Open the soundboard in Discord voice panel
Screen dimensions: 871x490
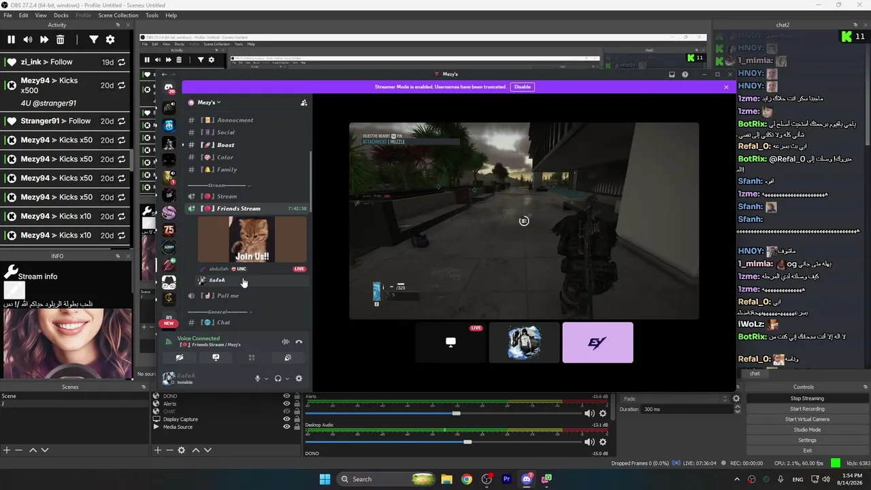pos(288,357)
